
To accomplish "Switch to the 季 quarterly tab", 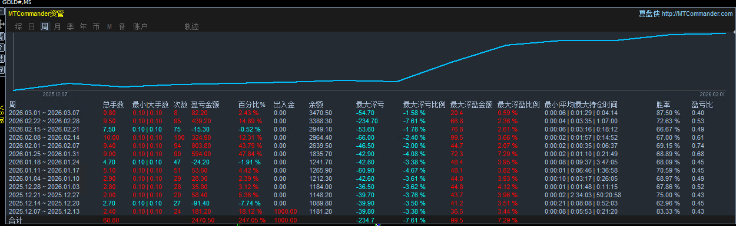I will 71,26.
